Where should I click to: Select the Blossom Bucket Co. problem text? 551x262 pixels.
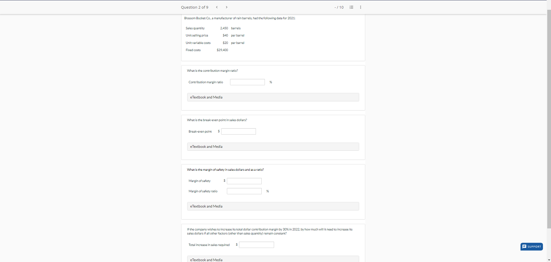[x=240, y=18]
